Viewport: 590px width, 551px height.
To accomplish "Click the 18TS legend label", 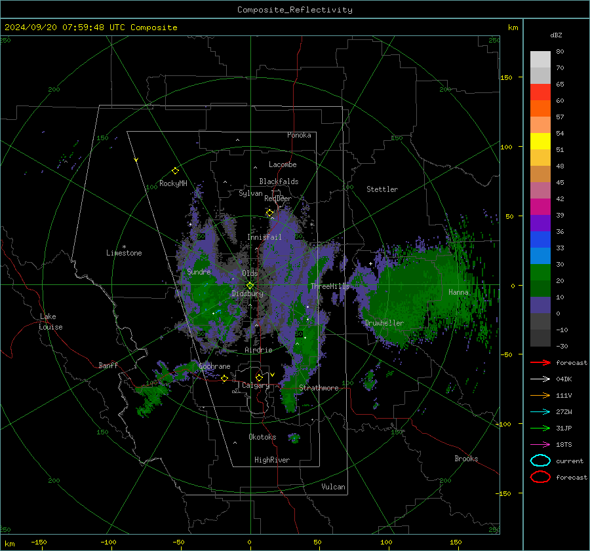I will point(564,445).
